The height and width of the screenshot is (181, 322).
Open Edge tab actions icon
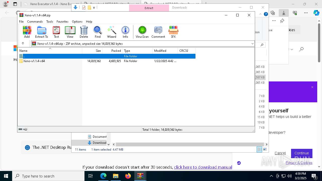pos(15,4)
